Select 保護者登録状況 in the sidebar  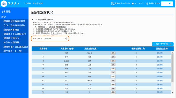pyautogui.click(x=11, y=38)
